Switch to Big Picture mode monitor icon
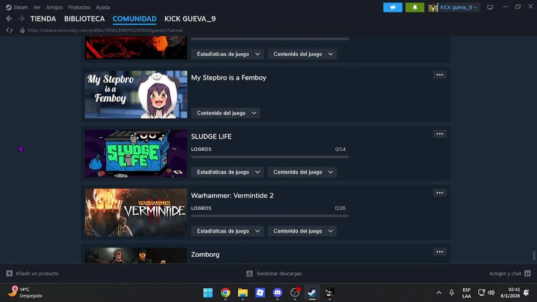537x302 pixels. tap(490, 7)
